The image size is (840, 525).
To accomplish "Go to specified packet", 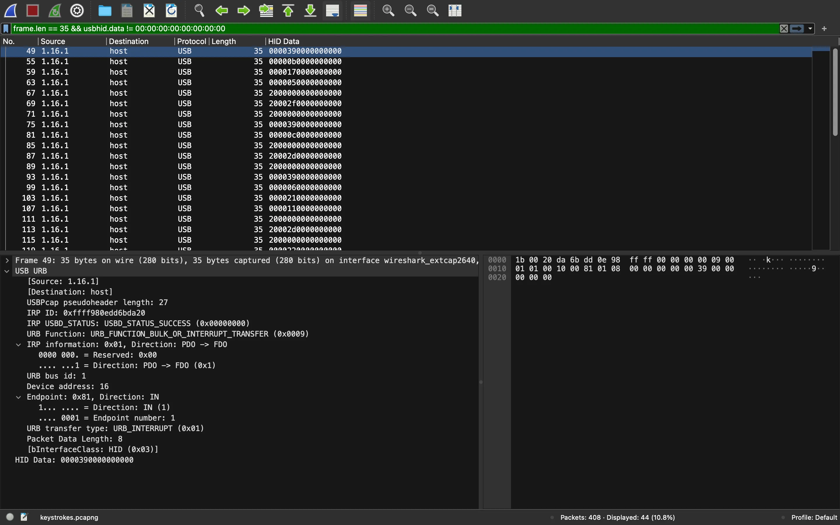I will pyautogui.click(x=266, y=10).
